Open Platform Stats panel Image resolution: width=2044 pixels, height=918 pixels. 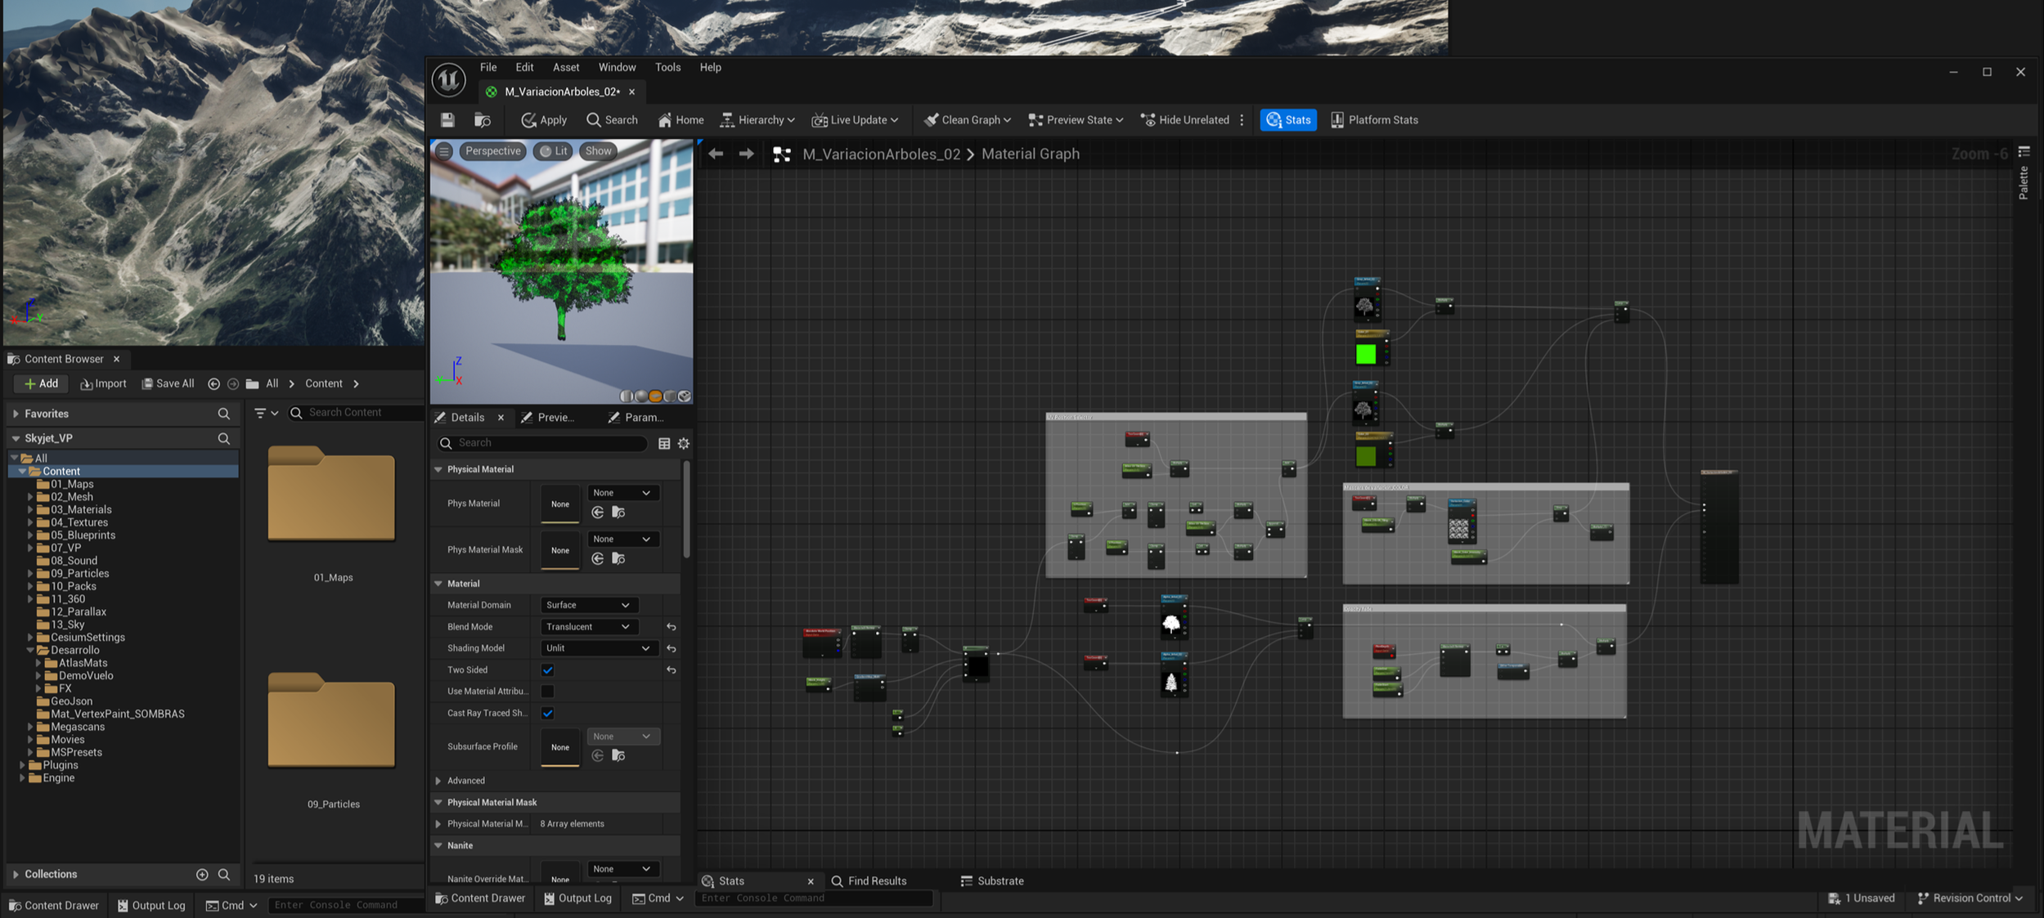tap(1374, 120)
